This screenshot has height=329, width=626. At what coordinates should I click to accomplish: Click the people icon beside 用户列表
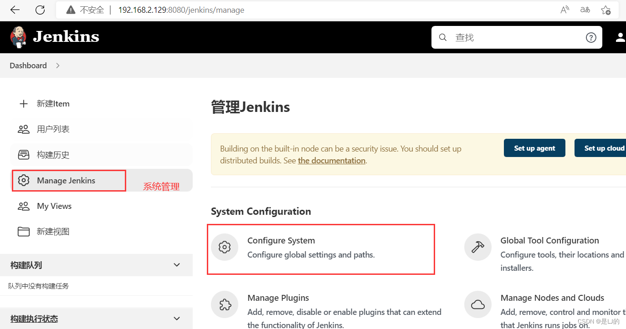tap(24, 129)
